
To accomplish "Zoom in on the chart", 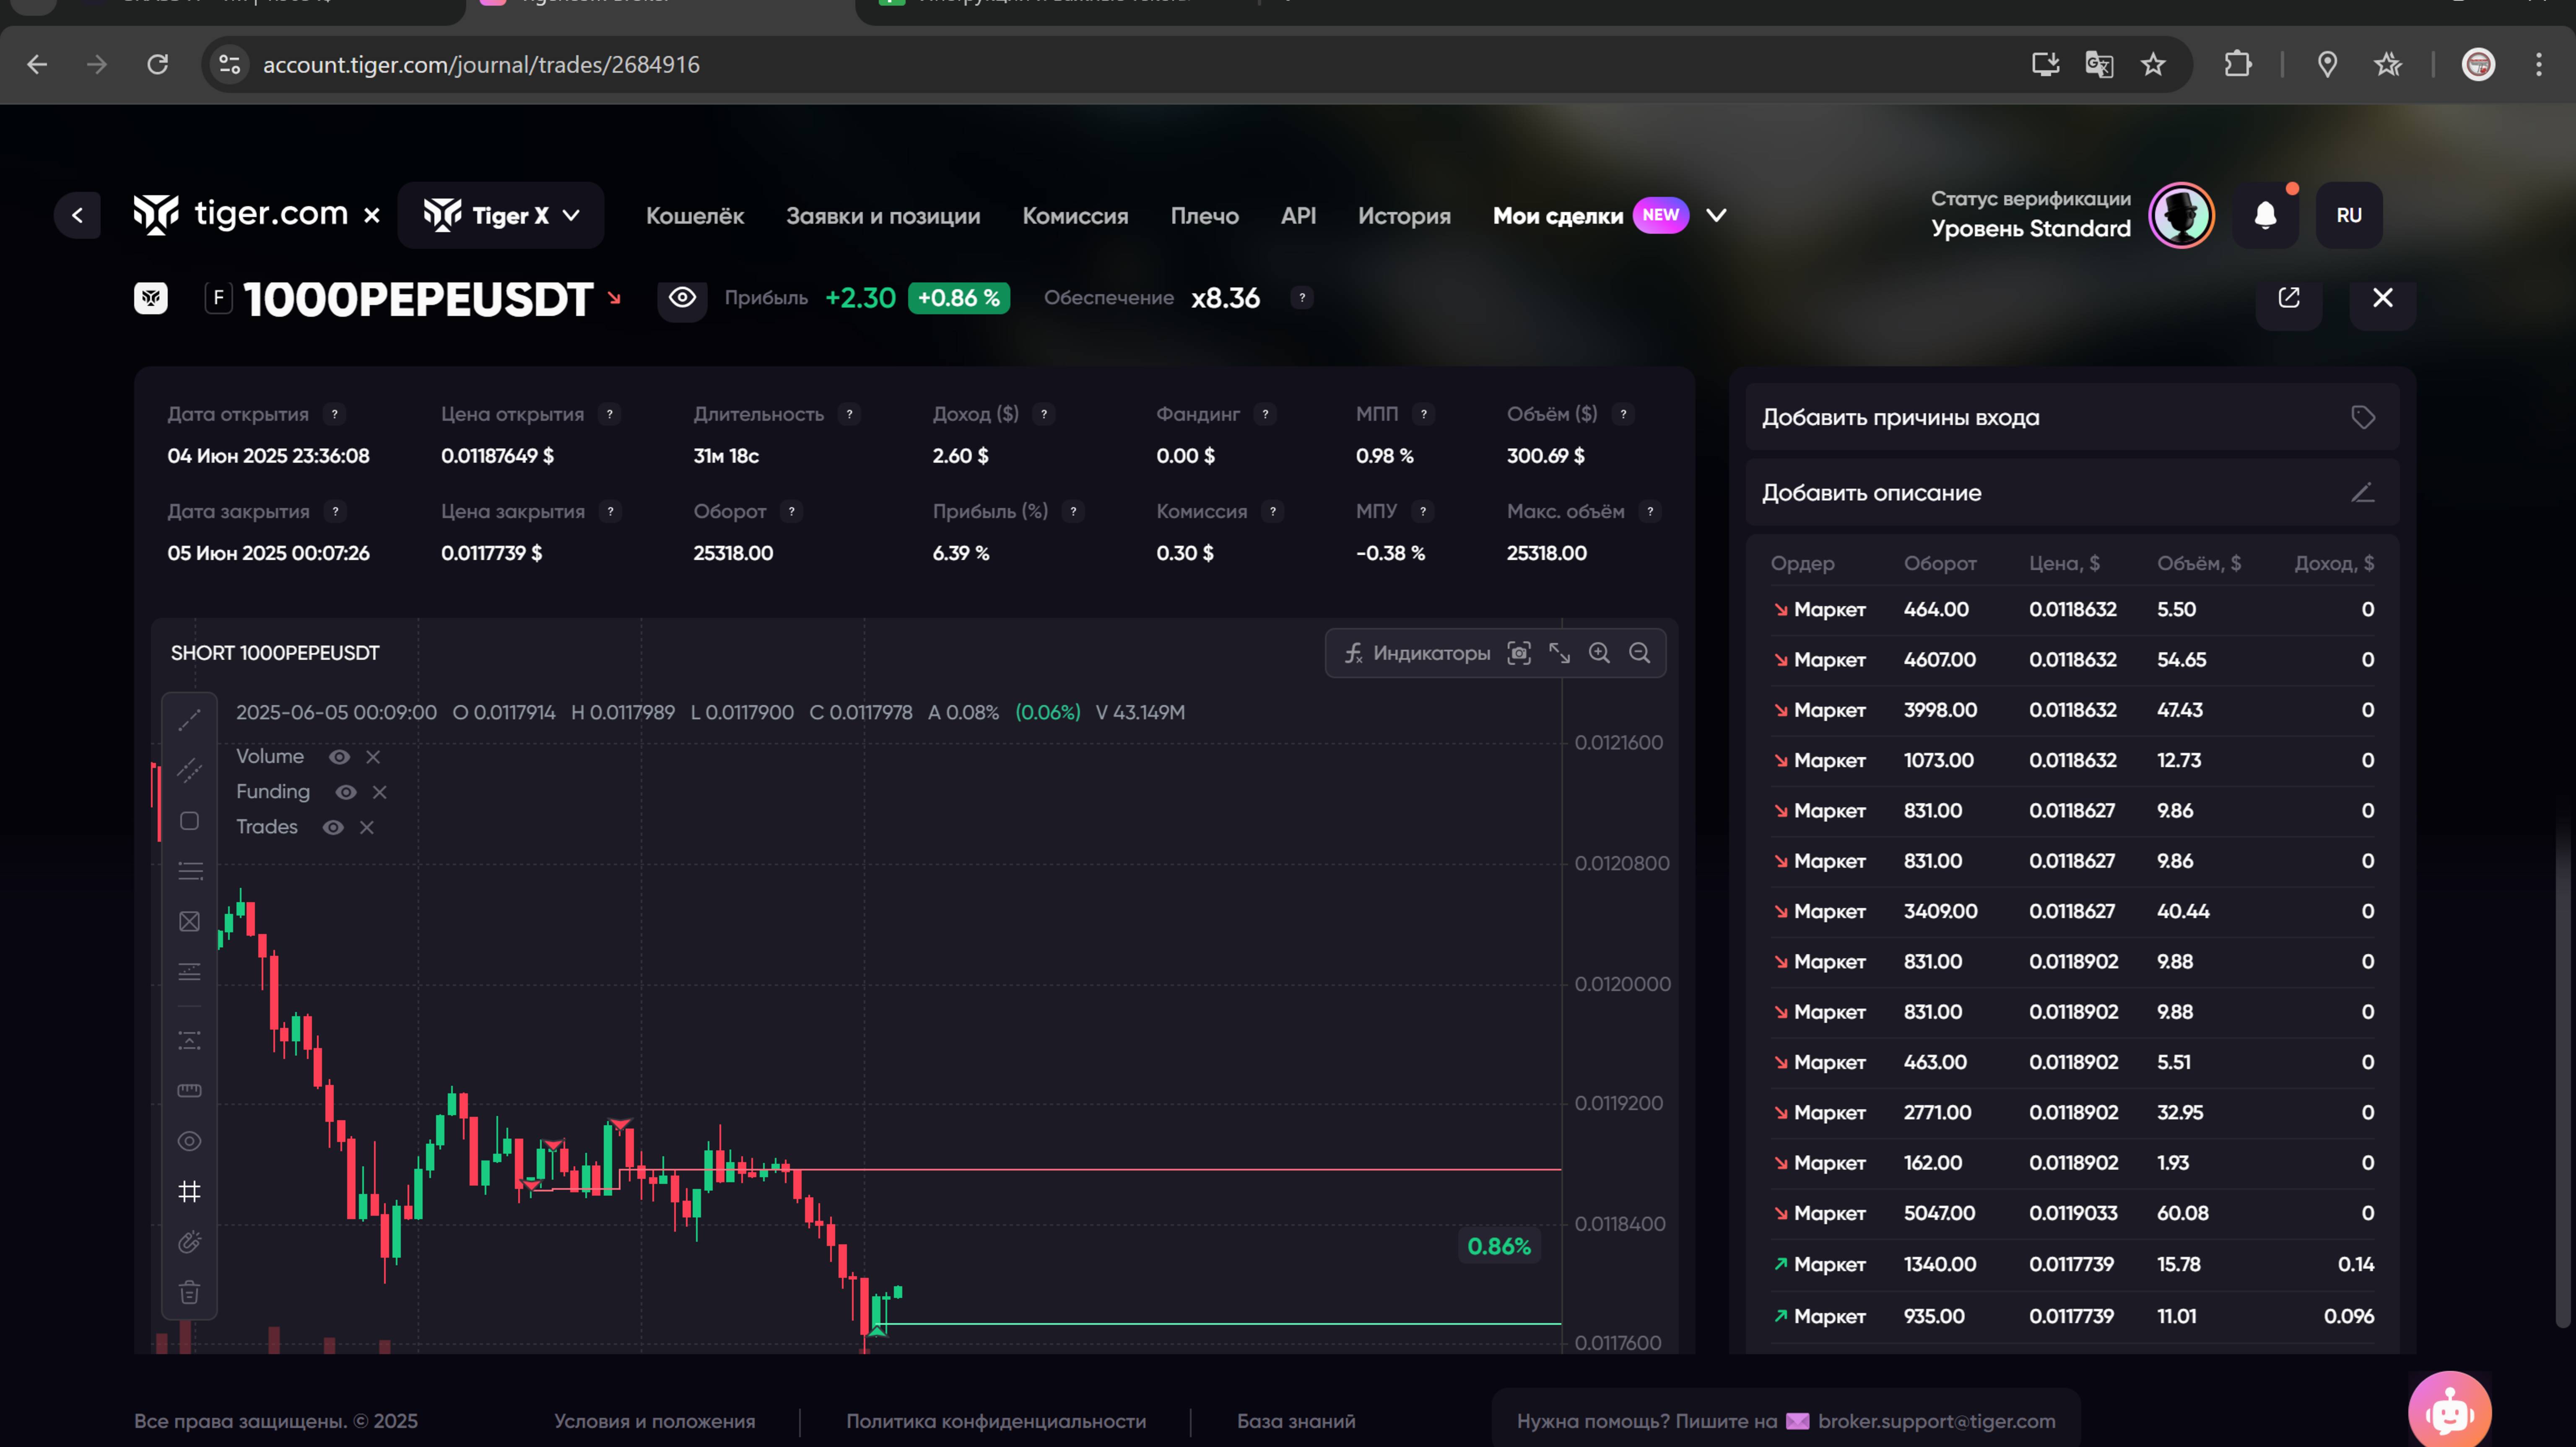I will pos(1599,653).
